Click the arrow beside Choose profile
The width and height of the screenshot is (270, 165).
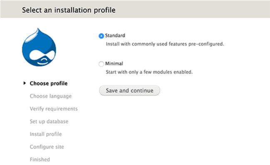coord(25,83)
